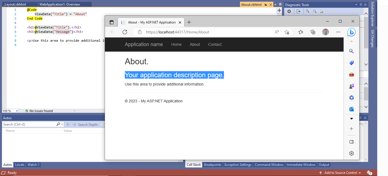Open the Diagnostic Tools settings gear
Screen dimensions: 388x176
pyautogui.click(x=289, y=11)
